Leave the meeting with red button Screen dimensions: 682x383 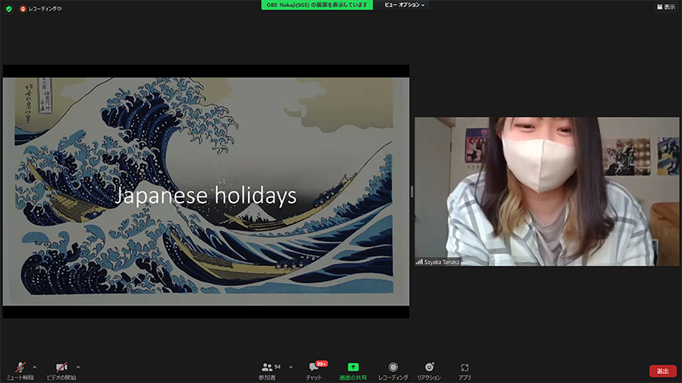tap(663, 371)
